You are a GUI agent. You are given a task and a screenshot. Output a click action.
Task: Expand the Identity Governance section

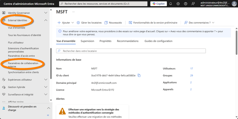click(x=46, y=13)
